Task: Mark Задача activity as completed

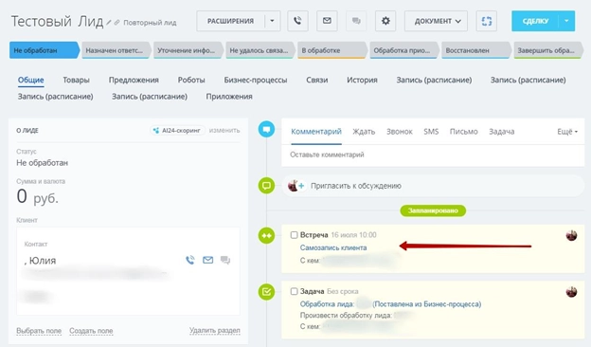Action: (294, 291)
